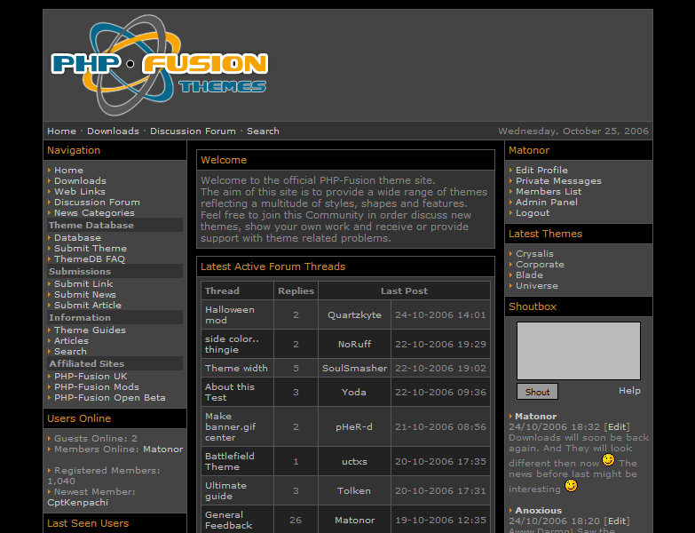
Task: Open Anoxious's shoutbox profile
Action: (x=538, y=511)
